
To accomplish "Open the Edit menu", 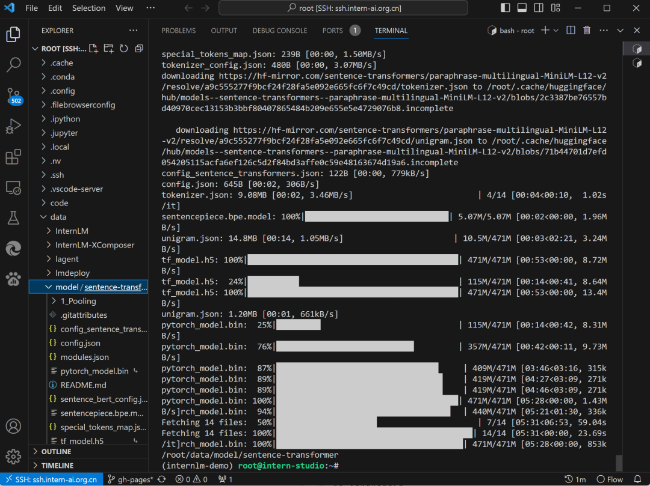I will pyautogui.click(x=55, y=8).
